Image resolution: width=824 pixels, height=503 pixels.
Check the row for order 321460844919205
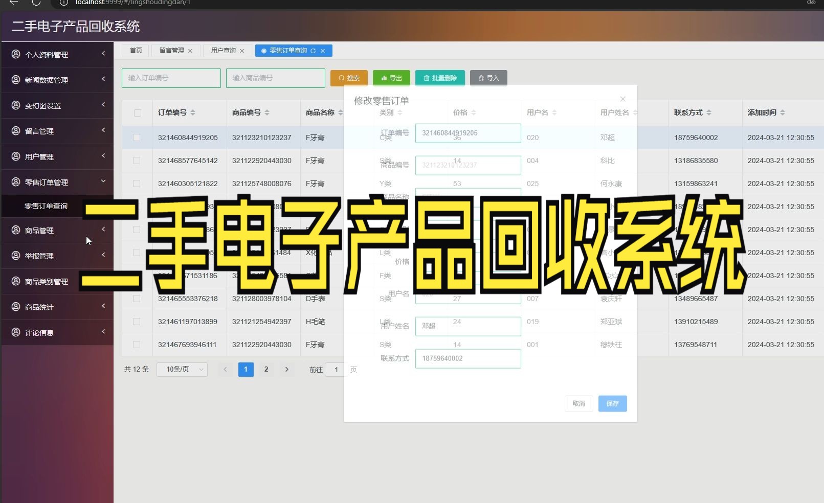136,138
